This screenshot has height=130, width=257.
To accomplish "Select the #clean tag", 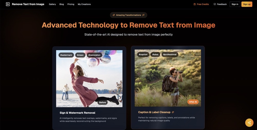I will click(x=80, y=55).
